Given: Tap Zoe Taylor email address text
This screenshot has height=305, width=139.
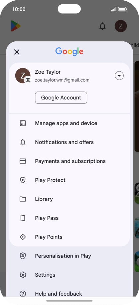Looking at the screenshot, I should 62,80.
